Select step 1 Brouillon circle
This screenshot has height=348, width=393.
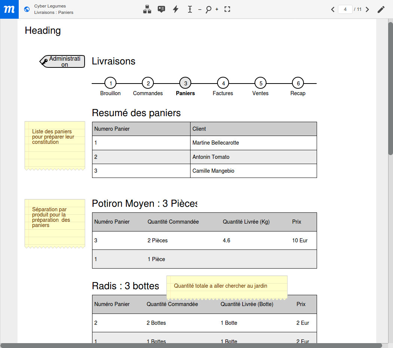point(110,83)
